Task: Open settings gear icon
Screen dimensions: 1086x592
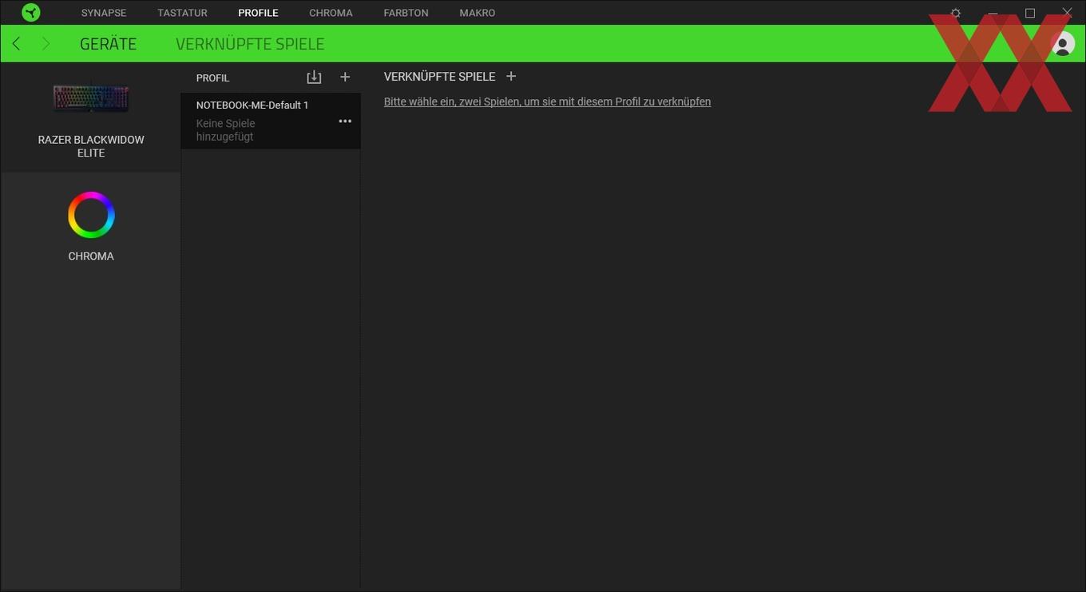Action: [956, 14]
